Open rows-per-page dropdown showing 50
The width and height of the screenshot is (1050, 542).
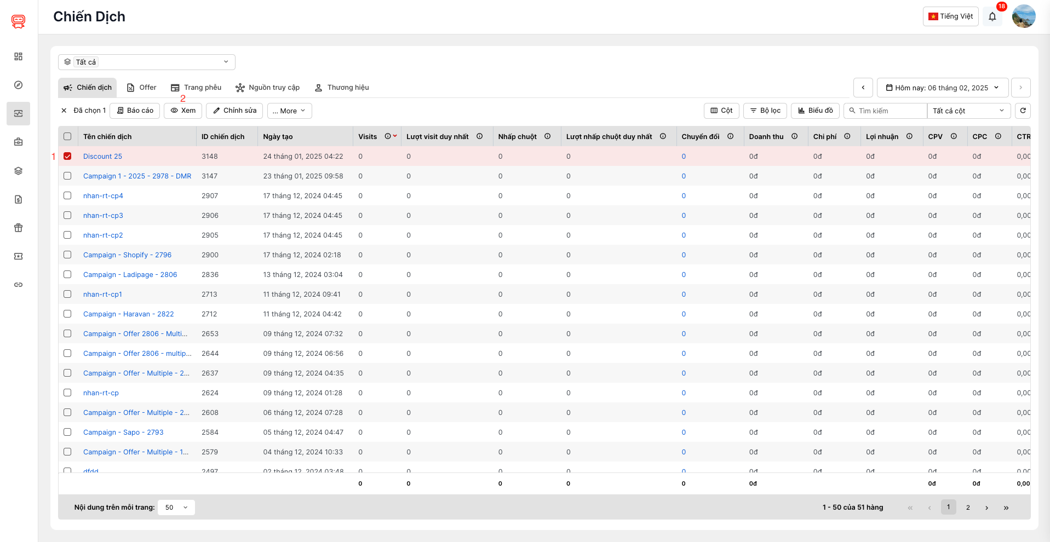176,508
